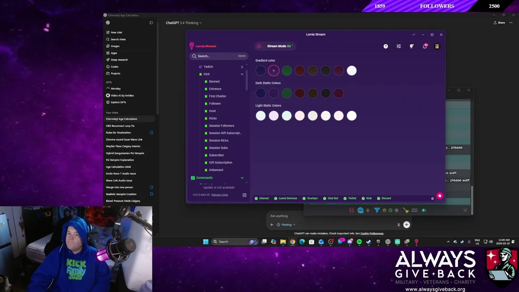Click the broom clear icon
Viewport: 519px width, 292px height.
(406, 210)
